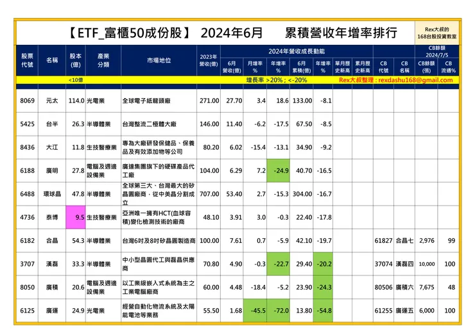Click the 單月歷史新高 column header

coord(342,67)
